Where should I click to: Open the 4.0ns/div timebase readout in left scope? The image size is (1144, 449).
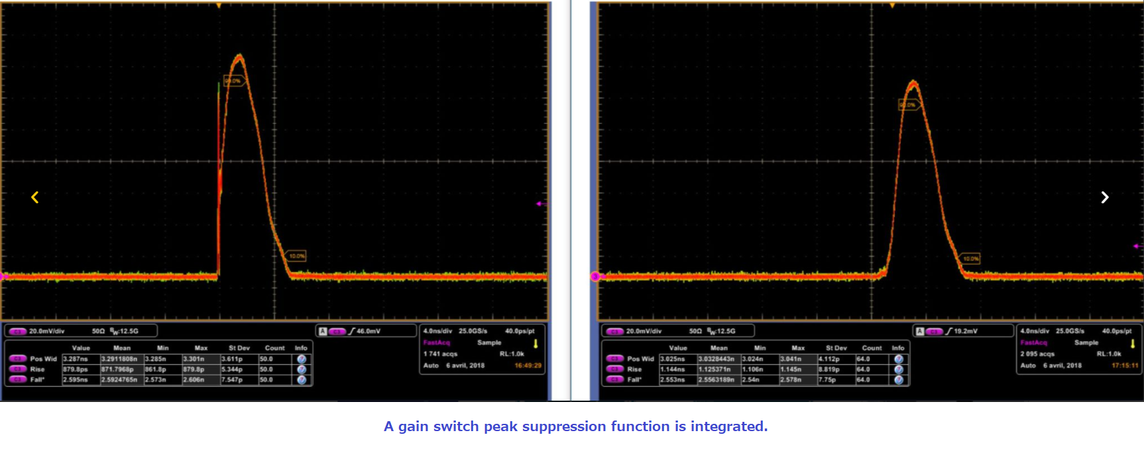click(x=437, y=331)
